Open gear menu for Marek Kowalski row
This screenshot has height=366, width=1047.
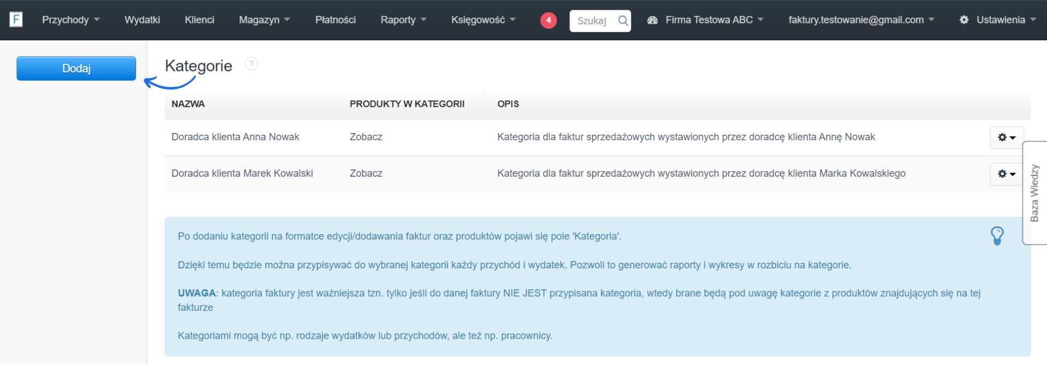pos(1007,174)
